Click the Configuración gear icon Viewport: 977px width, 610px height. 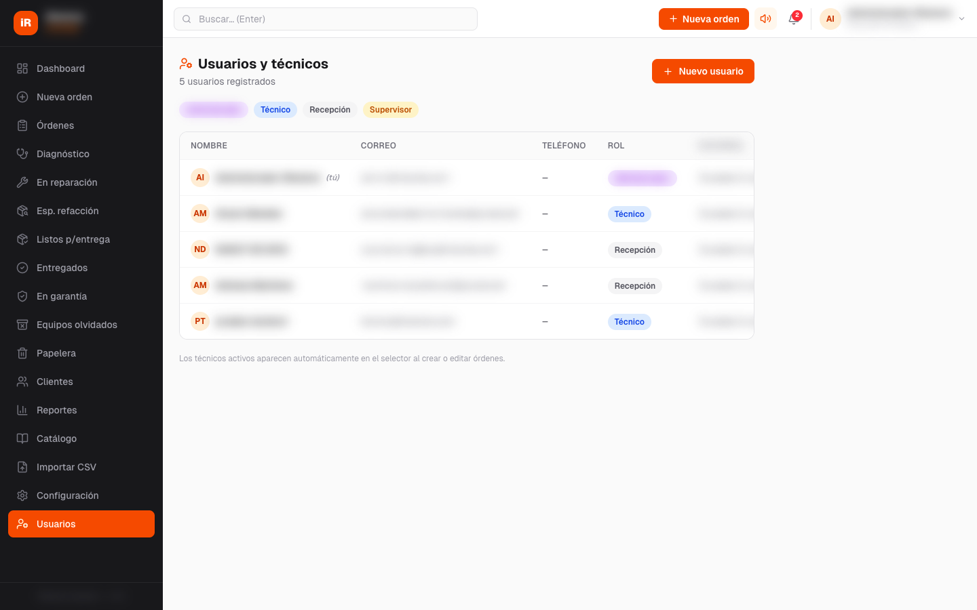pyautogui.click(x=22, y=495)
